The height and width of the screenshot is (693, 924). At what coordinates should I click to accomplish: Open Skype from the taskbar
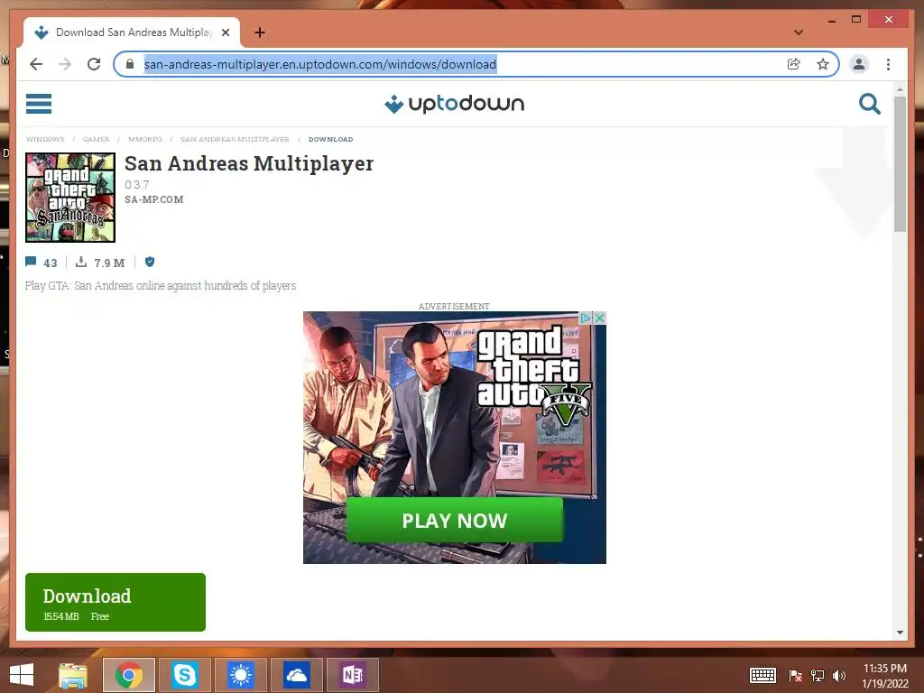coord(184,675)
